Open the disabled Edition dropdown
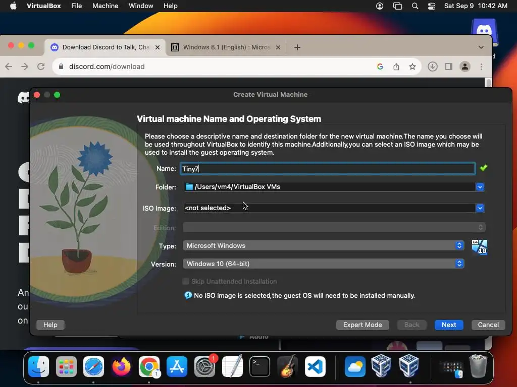The width and height of the screenshot is (517, 387). pyautogui.click(x=334, y=227)
